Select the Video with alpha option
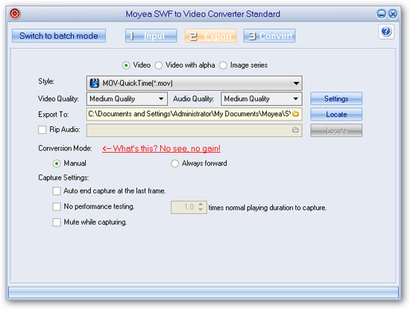The image size is (410, 309). [x=159, y=66]
